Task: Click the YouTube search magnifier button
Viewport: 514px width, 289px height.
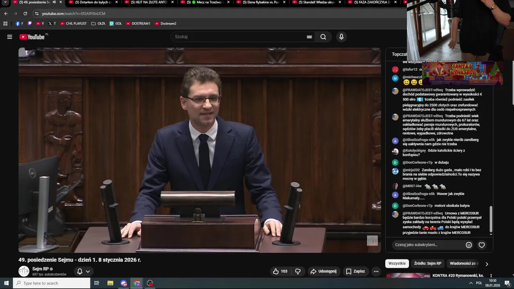Action: [323, 37]
